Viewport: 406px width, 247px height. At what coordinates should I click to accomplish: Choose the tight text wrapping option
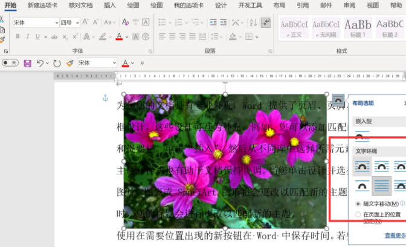coord(381,166)
